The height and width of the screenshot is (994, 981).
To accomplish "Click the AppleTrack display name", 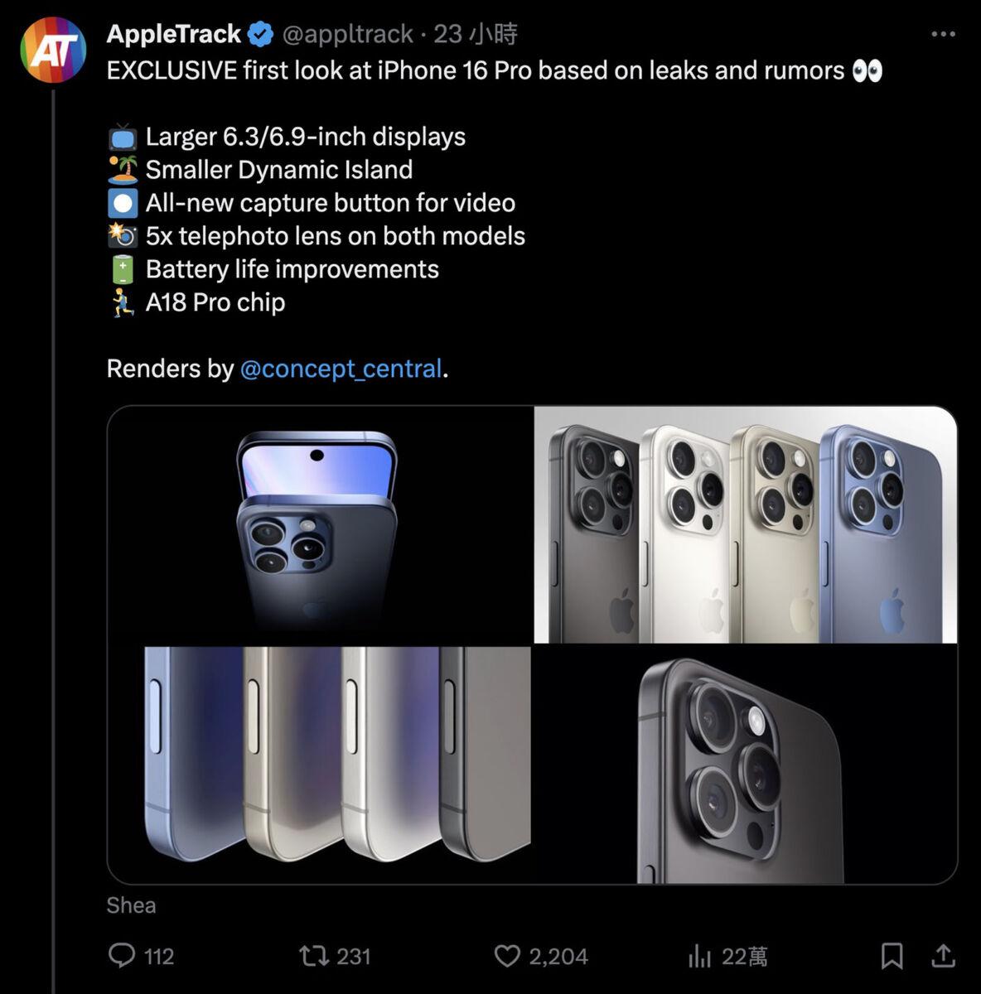I will 174,34.
